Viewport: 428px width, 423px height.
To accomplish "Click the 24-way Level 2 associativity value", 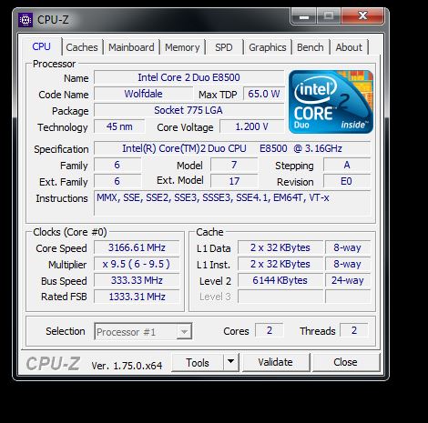I will click(x=348, y=280).
